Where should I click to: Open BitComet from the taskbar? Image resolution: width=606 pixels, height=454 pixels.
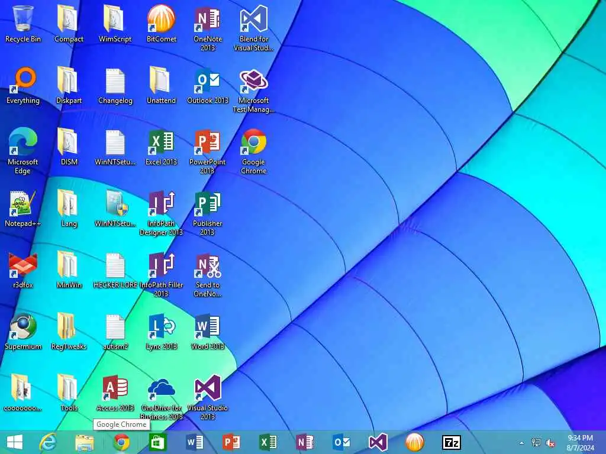[415, 442]
